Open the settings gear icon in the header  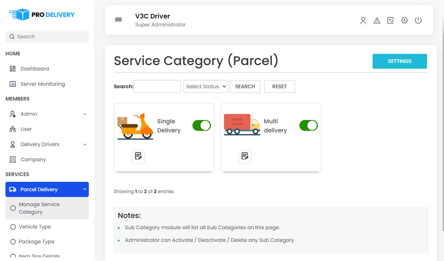pyautogui.click(x=404, y=20)
